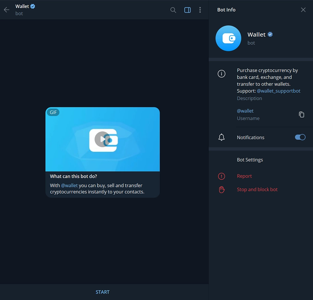
Task: Click the back arrow to leave the chat
Action: (x=7, y=10)
